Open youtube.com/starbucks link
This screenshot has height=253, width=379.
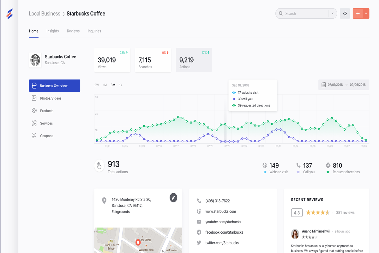point(223,222)
